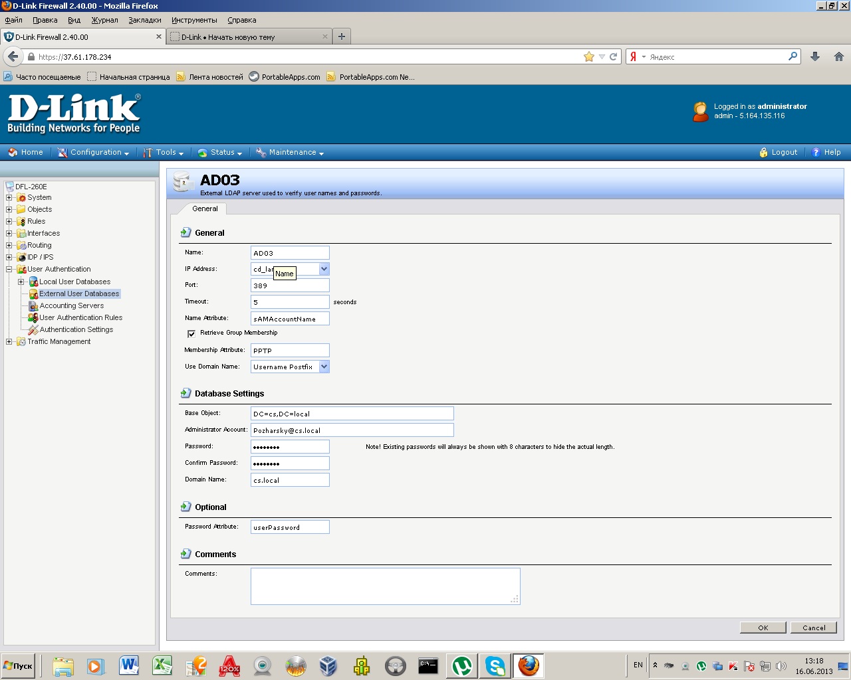Viewport: 851px width, 680px height.
Task: Open the Правка menu
Action: coord(45,20)
